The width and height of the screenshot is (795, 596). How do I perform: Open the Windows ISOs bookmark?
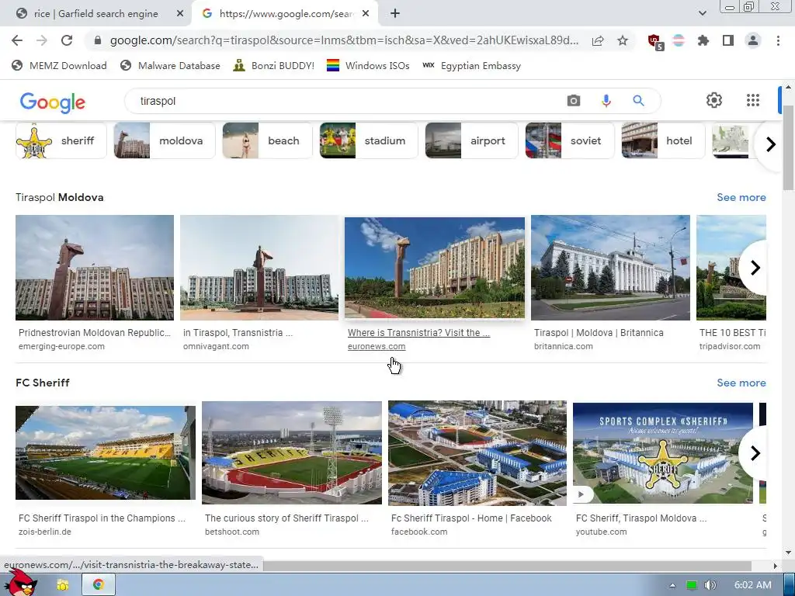pos(368,66)
